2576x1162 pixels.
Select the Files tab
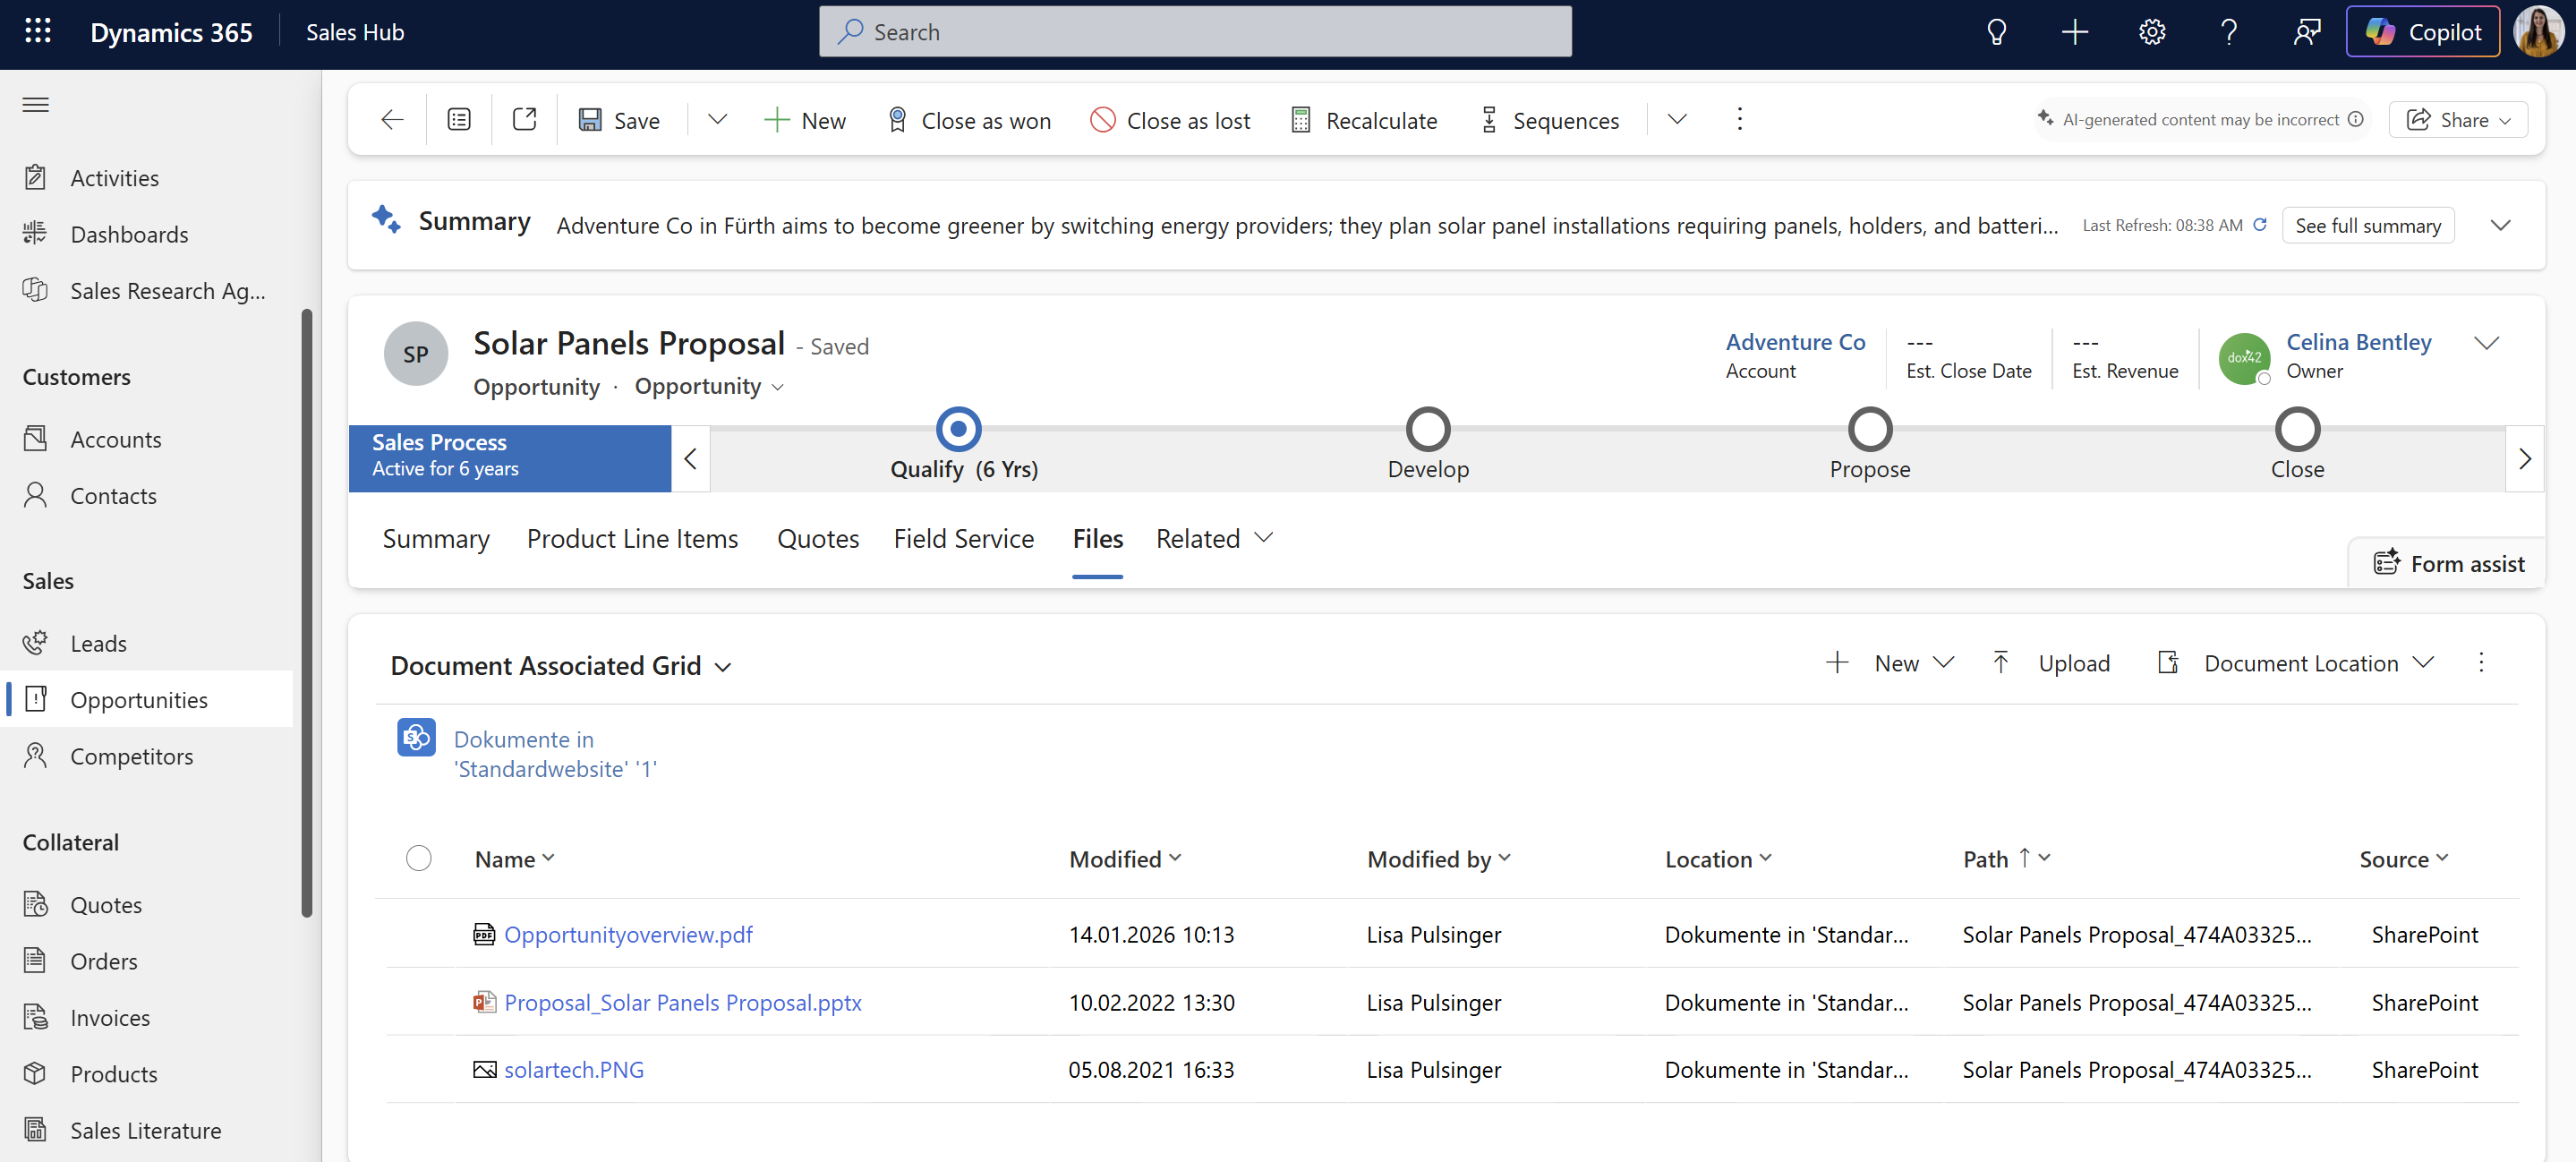(1097, 539)
